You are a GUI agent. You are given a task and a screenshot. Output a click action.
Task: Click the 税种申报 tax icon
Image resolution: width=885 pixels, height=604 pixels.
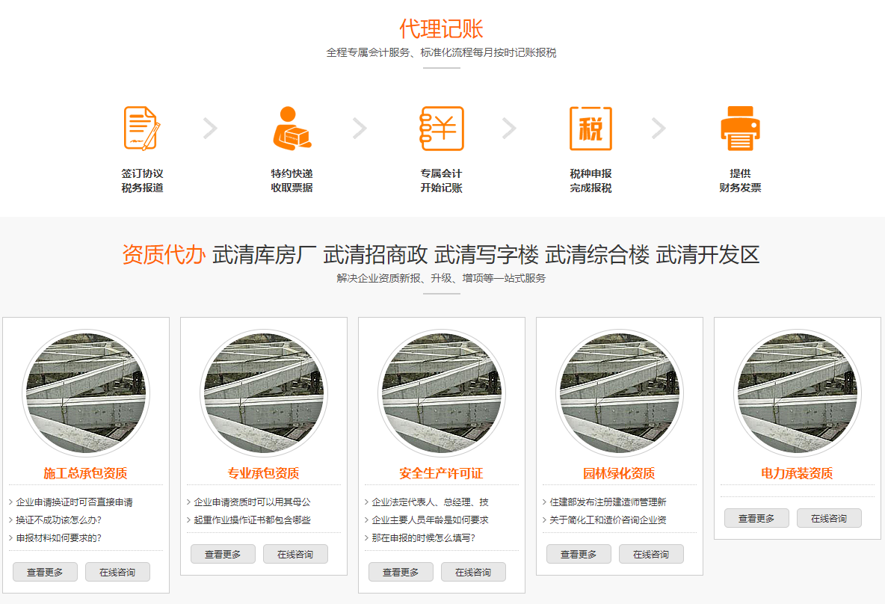[x=590, y=129]
